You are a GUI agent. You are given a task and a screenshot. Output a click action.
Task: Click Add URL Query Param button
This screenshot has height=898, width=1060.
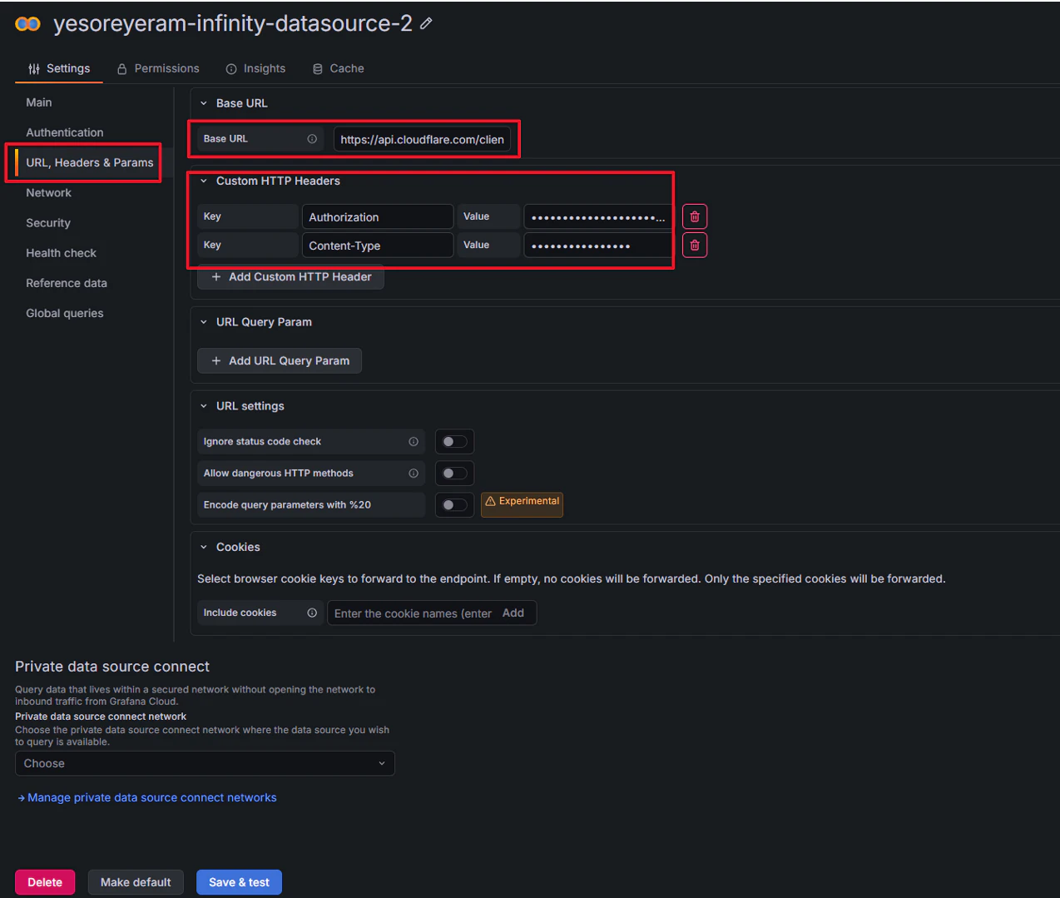(x=280, y=360)
